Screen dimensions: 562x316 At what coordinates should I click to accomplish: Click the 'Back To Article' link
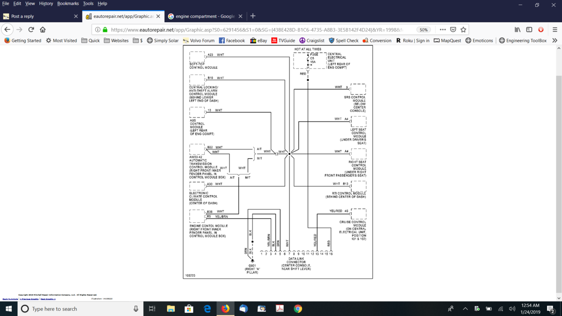click(x=10, y=299)
